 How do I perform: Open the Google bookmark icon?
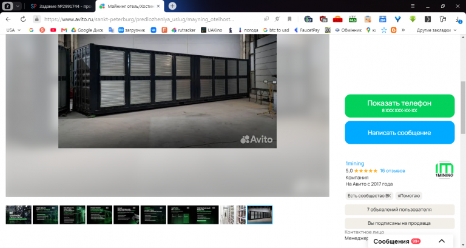31,30
